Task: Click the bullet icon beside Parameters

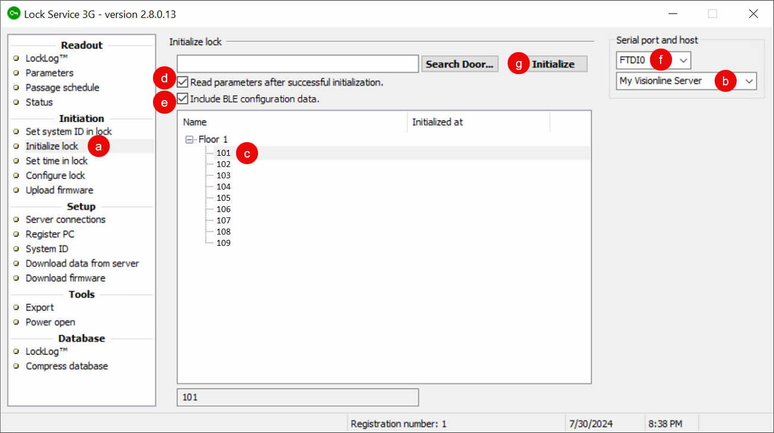Action: [17, 73]
